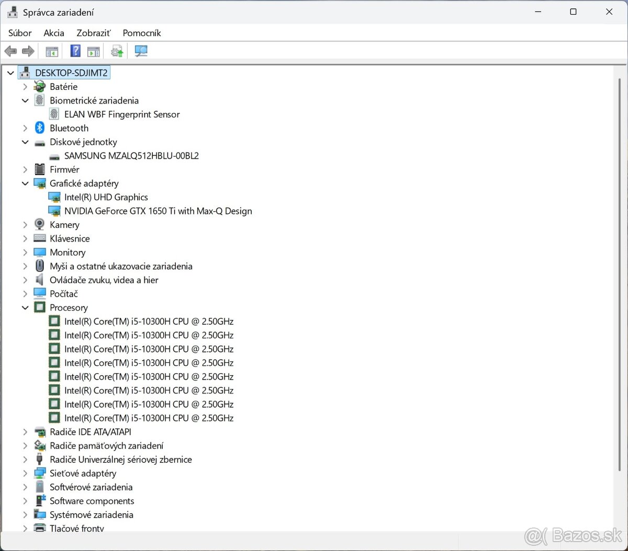The image size is (628, 551).
Task: Expand the Sieťové adaptéry category
Action: tap(25, 474)
